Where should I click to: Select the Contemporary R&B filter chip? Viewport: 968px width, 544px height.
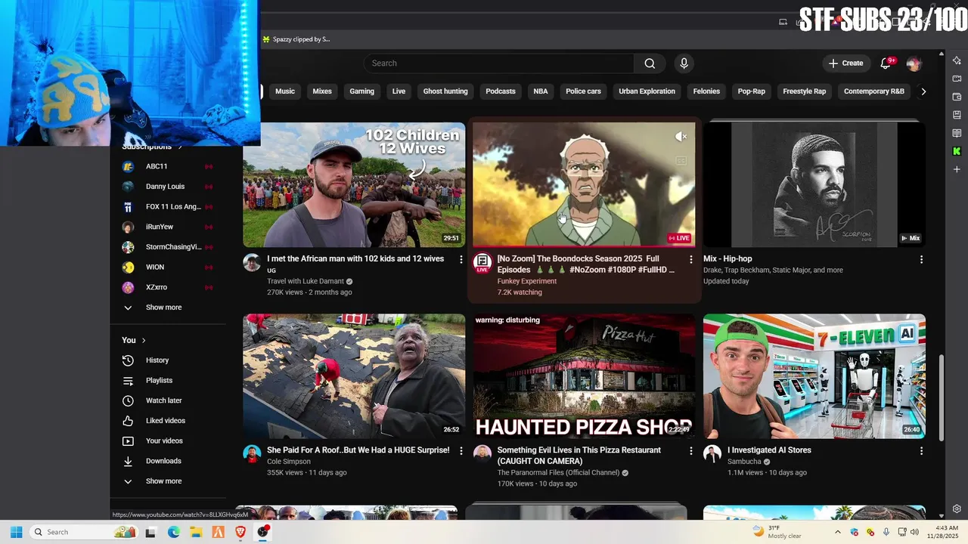tap(874, 91)
